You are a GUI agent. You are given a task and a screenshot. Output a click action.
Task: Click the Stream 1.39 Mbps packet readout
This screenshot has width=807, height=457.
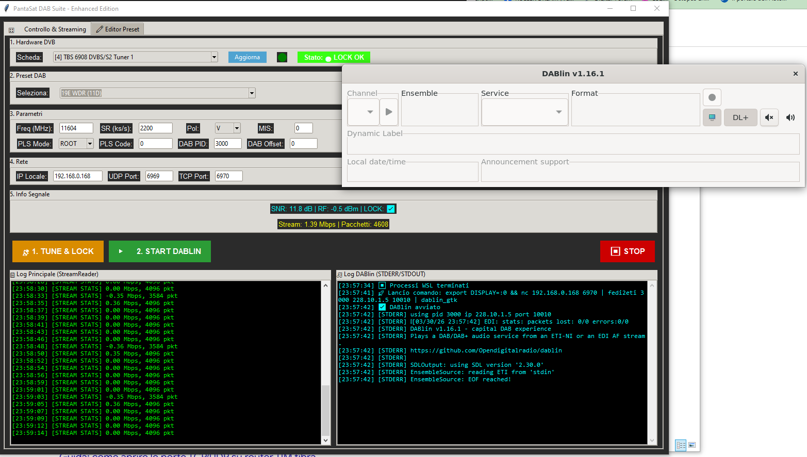tap(333, 224)
